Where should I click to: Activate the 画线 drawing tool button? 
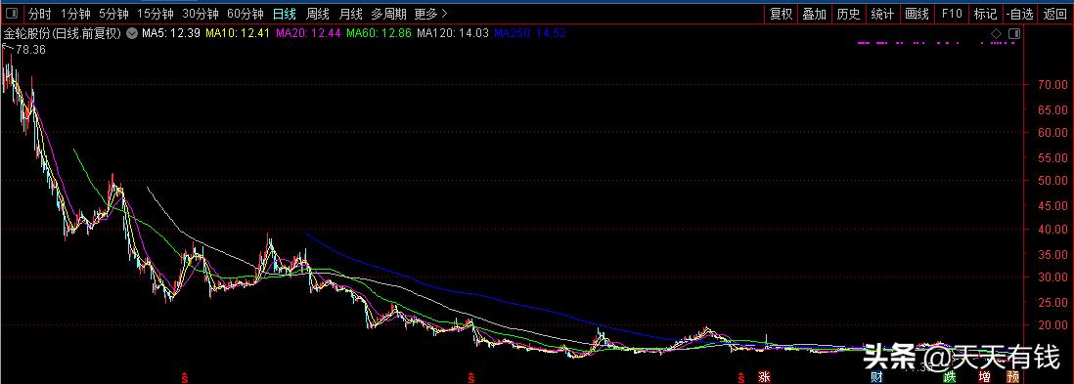tap(917, 14)
